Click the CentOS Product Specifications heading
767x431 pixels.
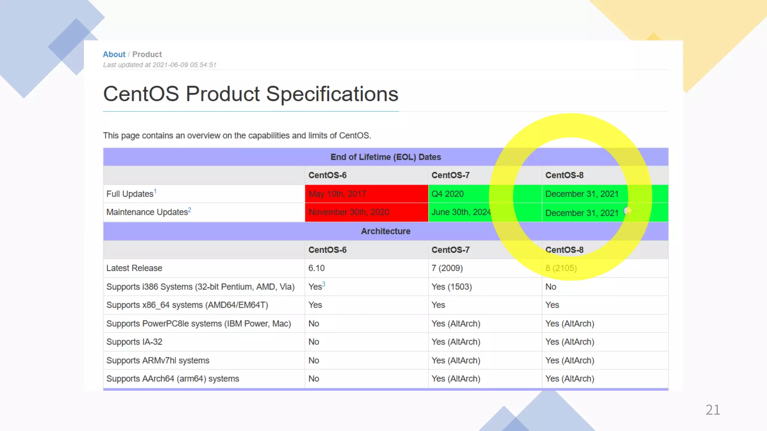click(x=251, y=94)
